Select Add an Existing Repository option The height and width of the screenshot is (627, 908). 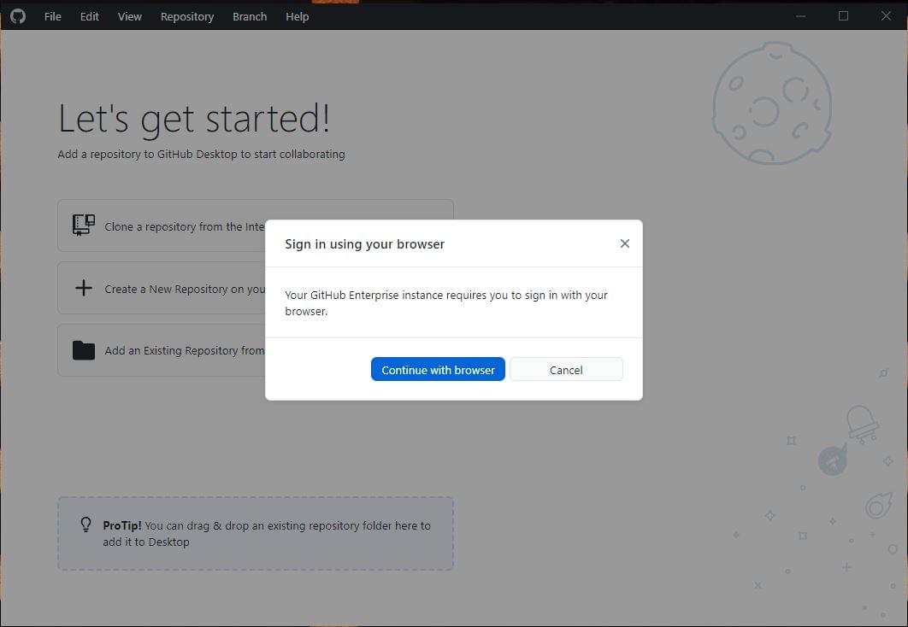(x=256, y=350)
